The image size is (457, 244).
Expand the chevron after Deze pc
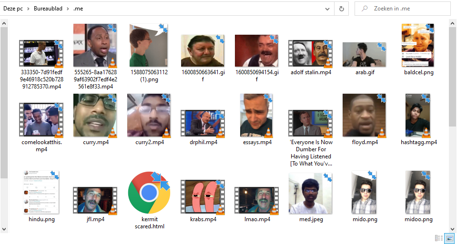(28, 9)
